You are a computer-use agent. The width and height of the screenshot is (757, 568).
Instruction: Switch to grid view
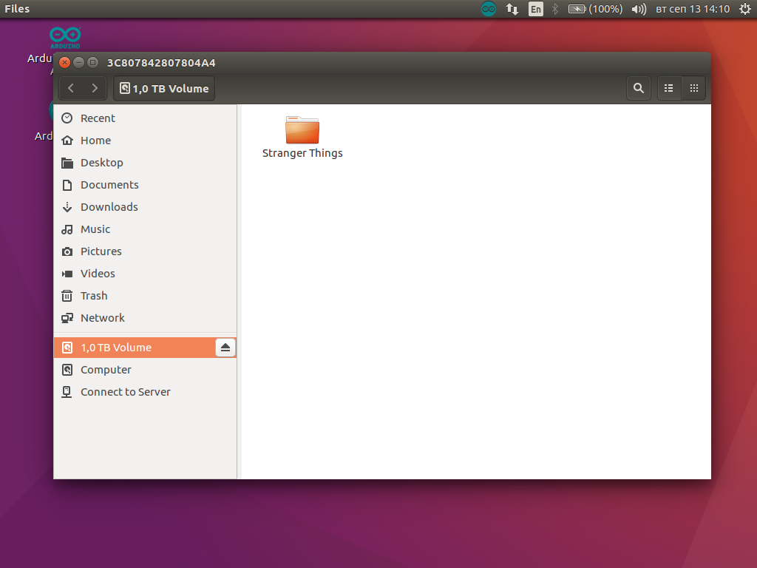(693, 88)
